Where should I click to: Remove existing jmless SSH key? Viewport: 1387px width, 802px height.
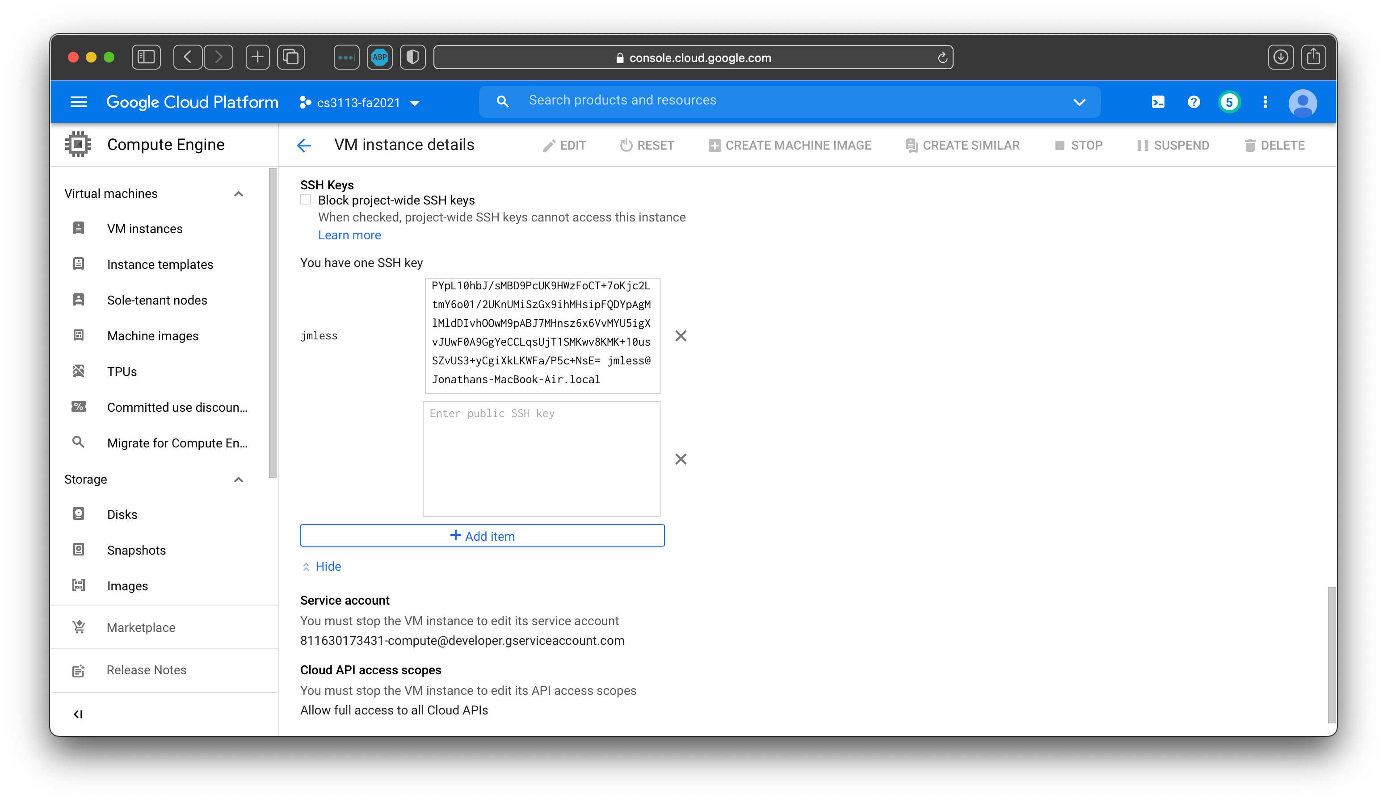tap(681, 335)
